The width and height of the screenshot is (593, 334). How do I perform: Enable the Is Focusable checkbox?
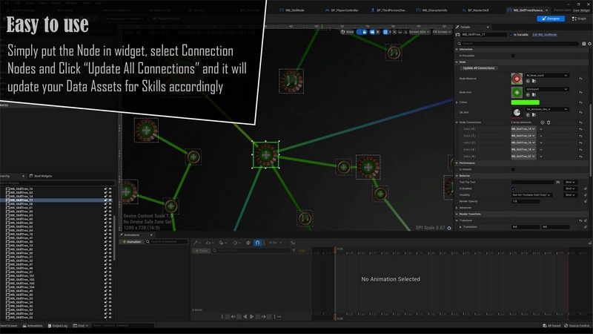(513, 55)
